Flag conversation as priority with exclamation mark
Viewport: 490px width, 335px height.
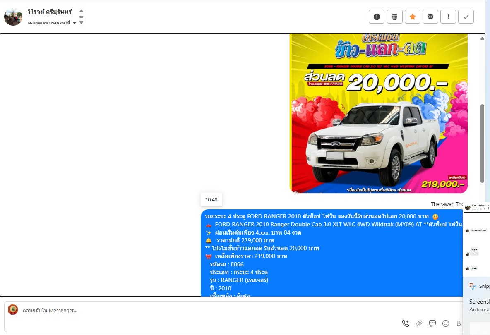(448, 17)
